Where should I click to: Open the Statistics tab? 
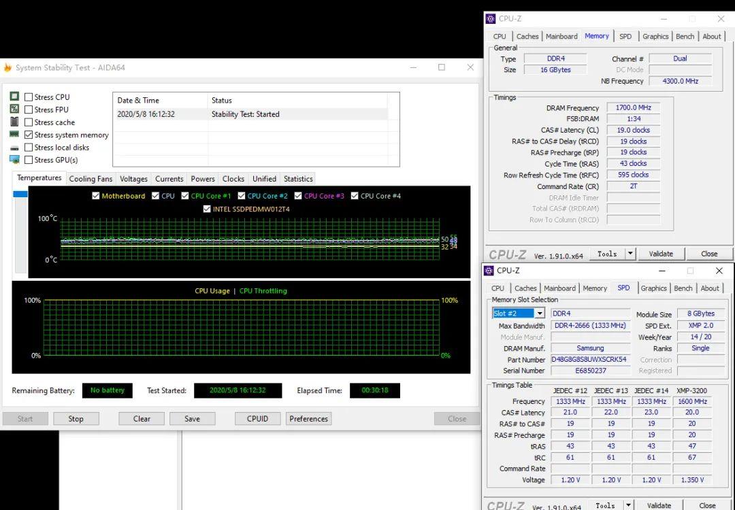pos(298,179)
